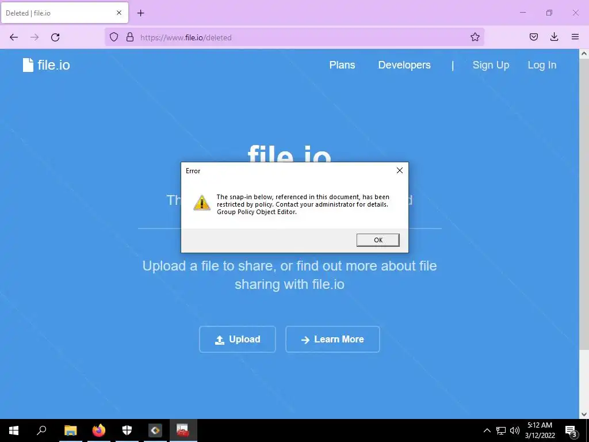Viewport: 589px width, 442px height.
Task: Open the clock showing 5:12 AM
Action: click(540, 430)
